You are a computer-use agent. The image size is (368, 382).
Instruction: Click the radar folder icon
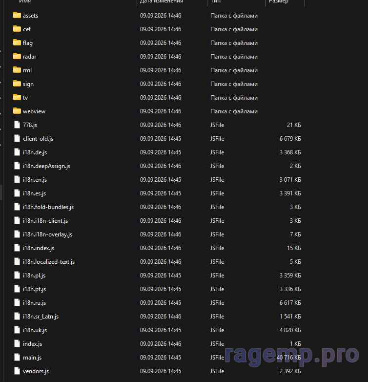click(x=17, y=56)
